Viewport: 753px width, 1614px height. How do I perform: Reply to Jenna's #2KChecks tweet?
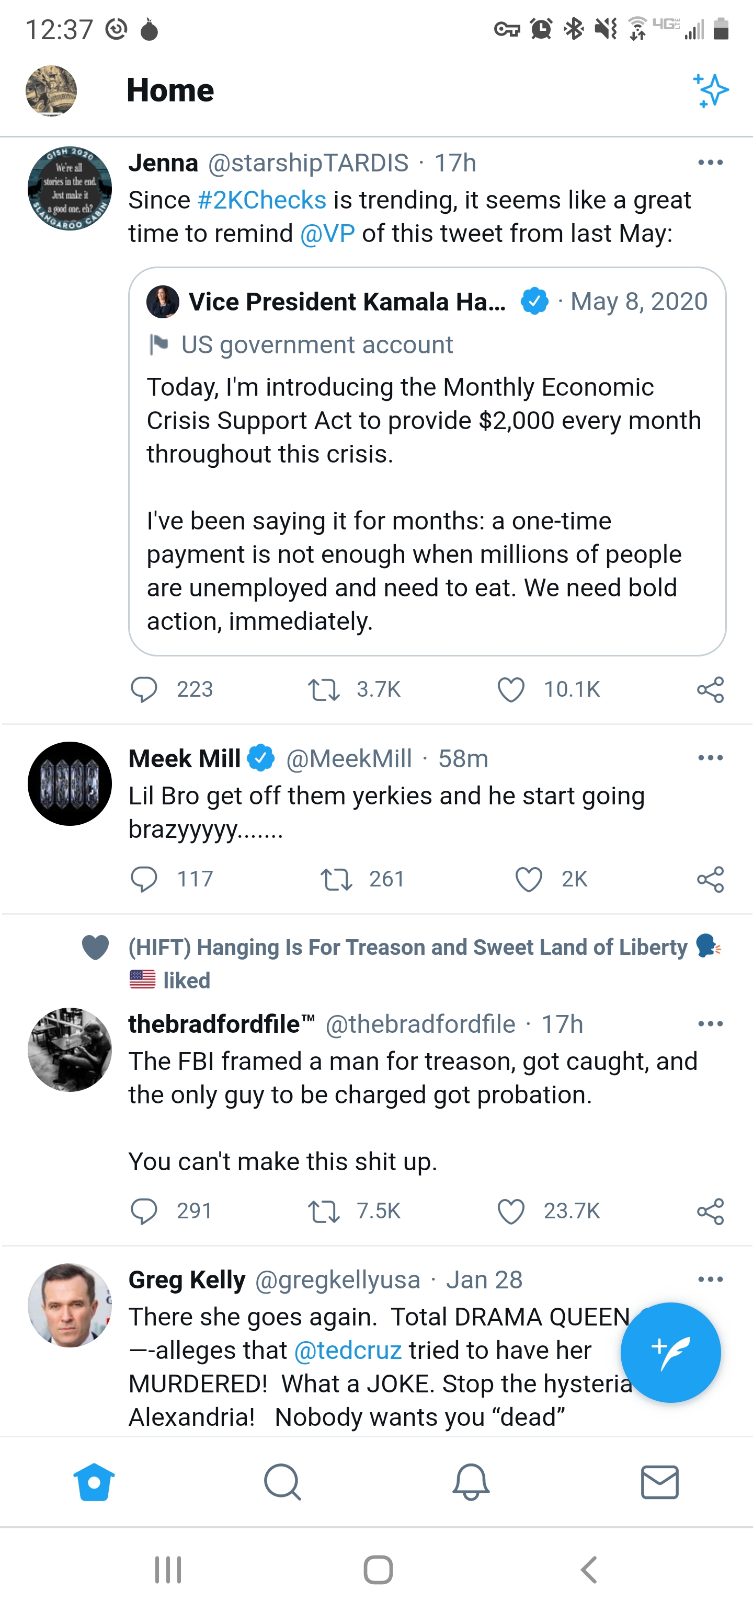[x=144, y=689]
